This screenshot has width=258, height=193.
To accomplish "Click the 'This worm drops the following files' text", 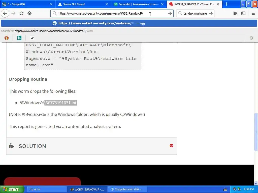I will tap(43, 91).
